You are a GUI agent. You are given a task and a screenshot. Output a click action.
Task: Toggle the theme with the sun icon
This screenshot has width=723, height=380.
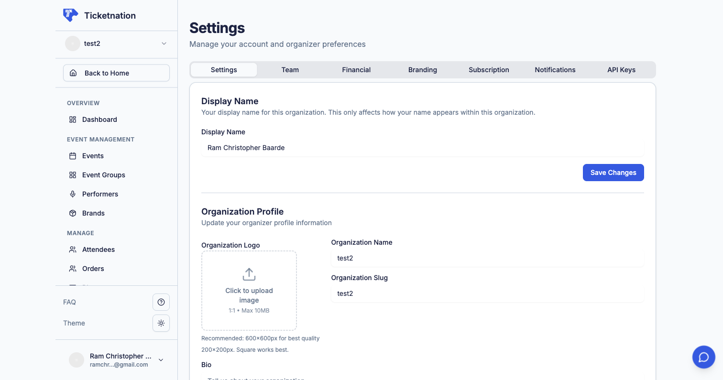[x=161, y=323]
